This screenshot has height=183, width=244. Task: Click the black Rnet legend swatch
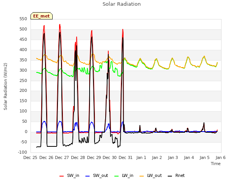pyautogui.click(x=170, y=176)
